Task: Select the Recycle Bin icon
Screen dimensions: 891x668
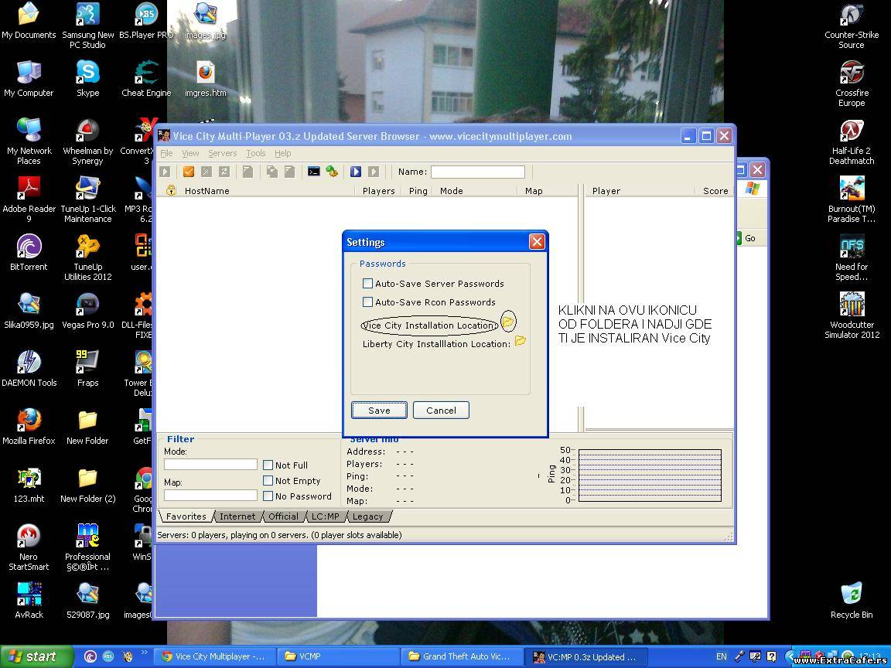Action: 852,600
